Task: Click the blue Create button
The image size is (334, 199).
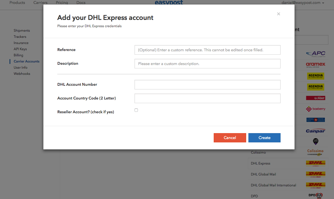Action: coord(264,138)
